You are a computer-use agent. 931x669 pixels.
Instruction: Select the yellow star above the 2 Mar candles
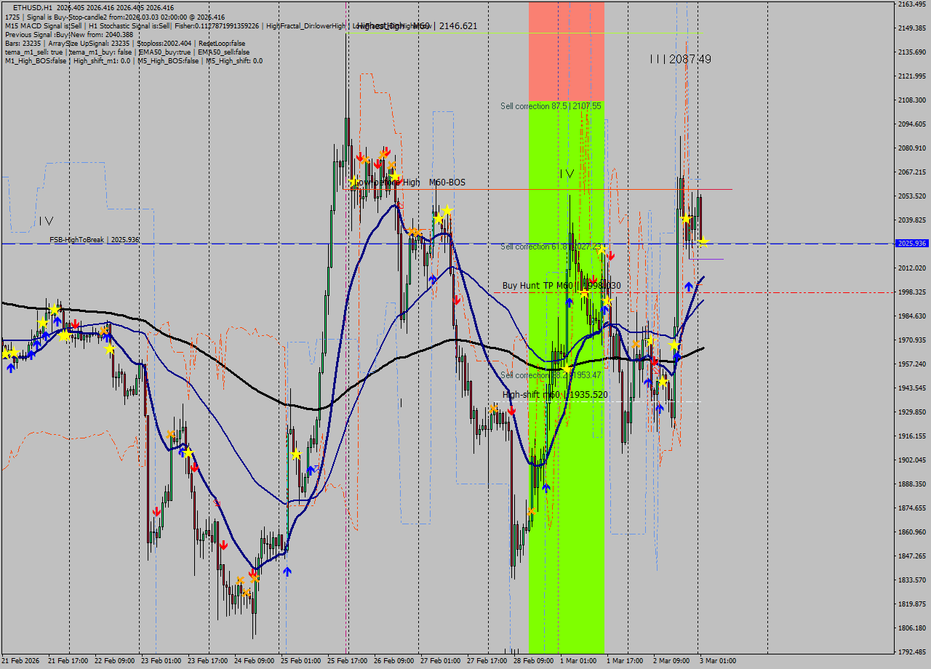(684, 217)
